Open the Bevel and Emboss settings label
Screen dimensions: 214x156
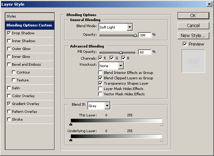(x=26, y=64)
